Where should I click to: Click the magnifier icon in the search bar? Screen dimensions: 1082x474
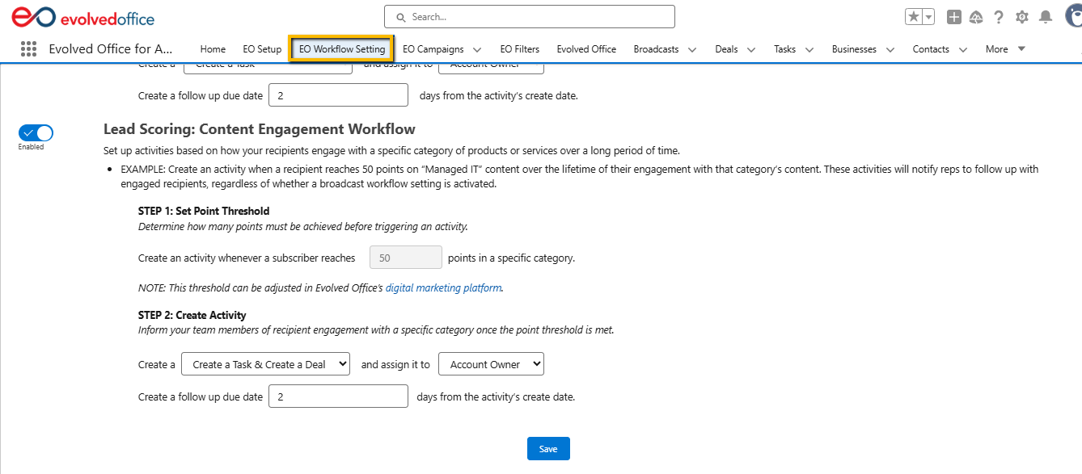pyautogui.click(x=400, y=17)
